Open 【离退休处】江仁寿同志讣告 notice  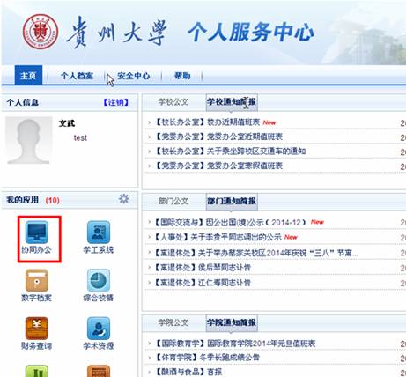[203, 283]
